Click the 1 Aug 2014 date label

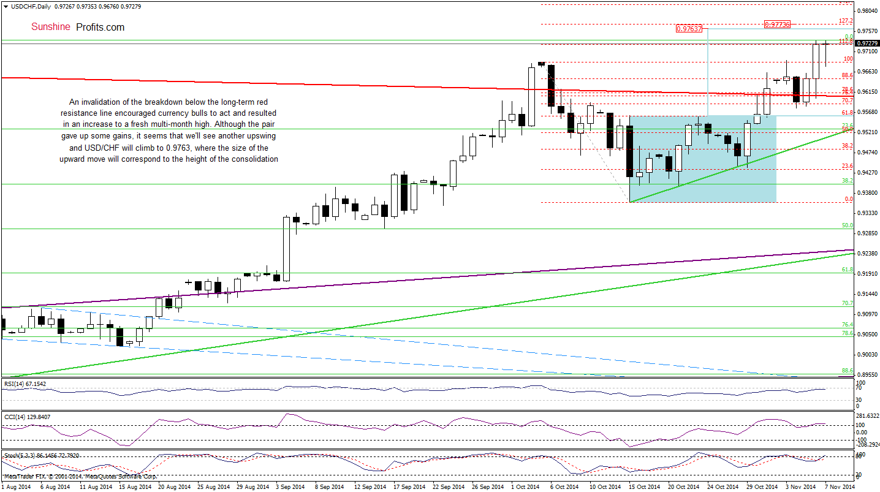[x=17, y=487]
